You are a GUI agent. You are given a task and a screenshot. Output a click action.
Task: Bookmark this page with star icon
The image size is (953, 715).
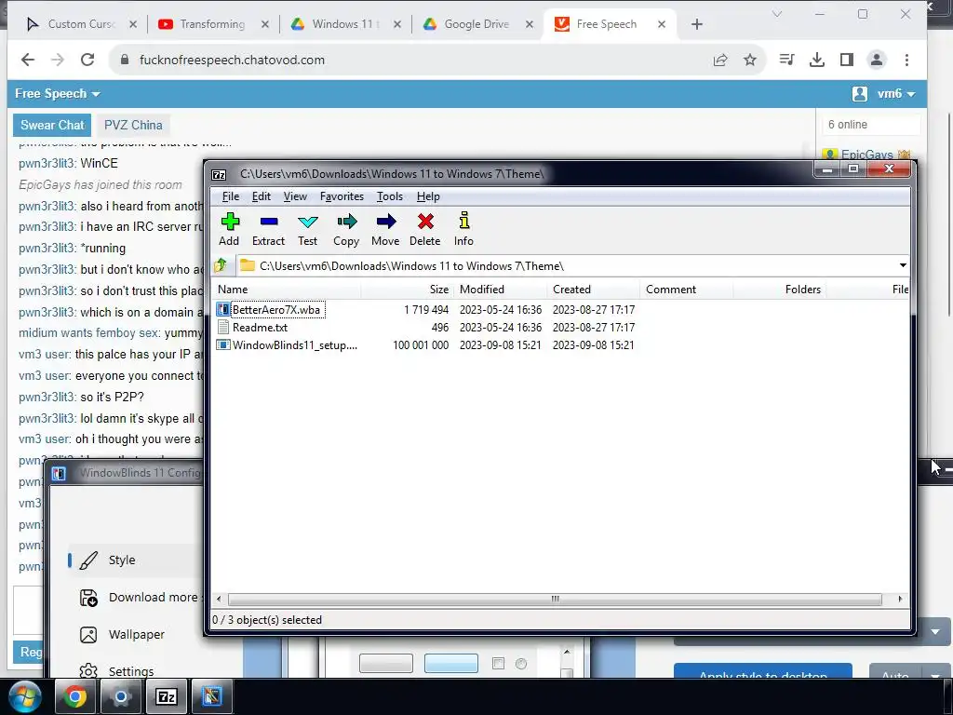click(x=750, y=60)
